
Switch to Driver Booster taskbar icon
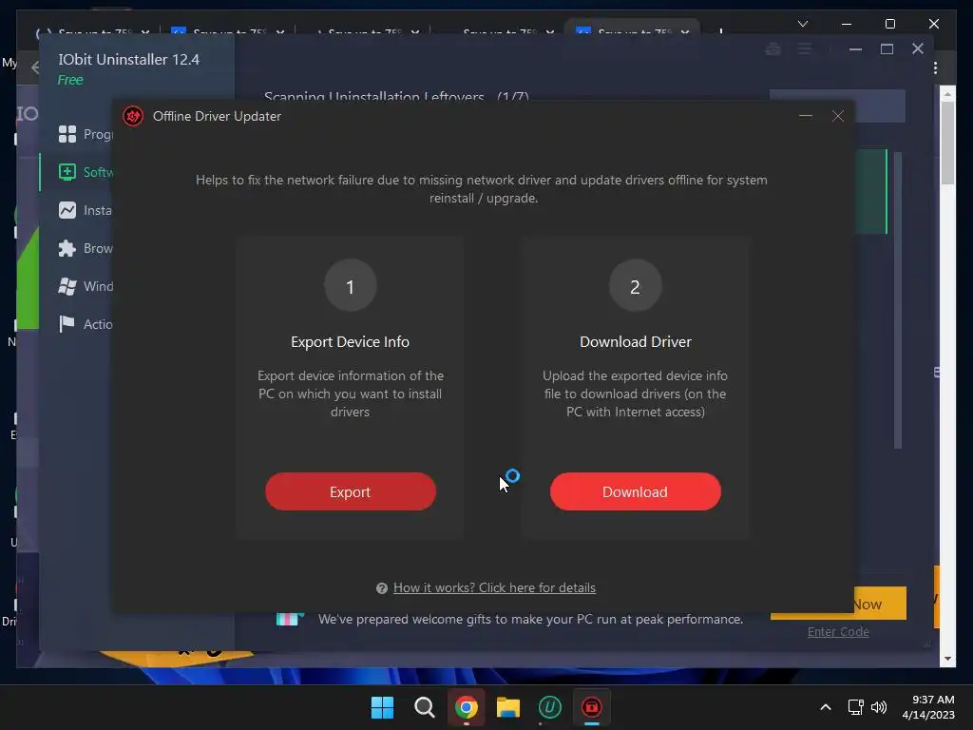591,707
